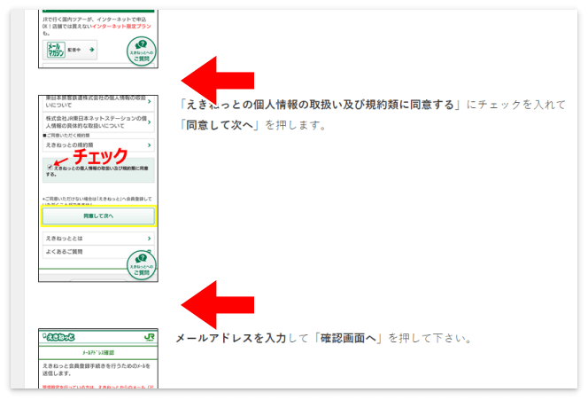588x400 pixels.
Task: Click the にチェックを入れて text in instructions
Action: tap(516, 105)
